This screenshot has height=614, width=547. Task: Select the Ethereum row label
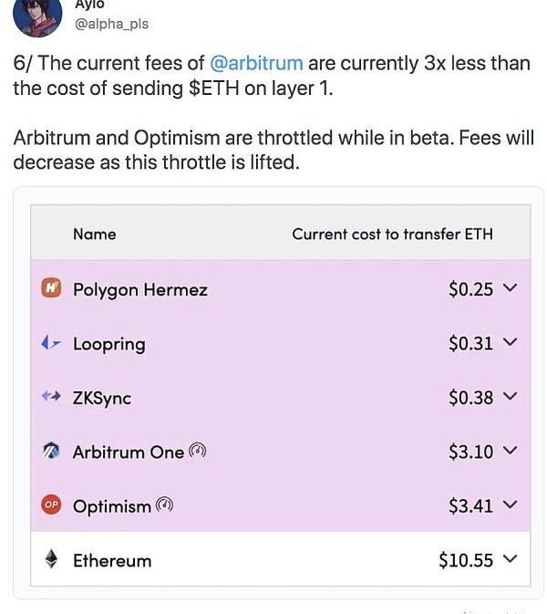tap(112, 560)
